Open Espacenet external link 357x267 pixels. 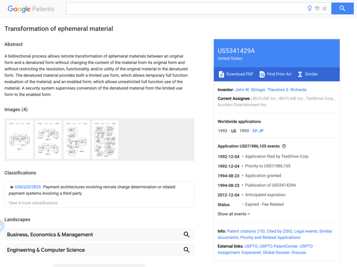[x=251, y=252]
